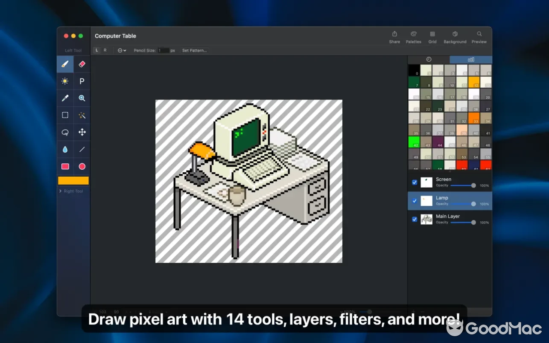Hide the Lamp layer via its checkbox
Image resolution: width=549 pixels, height=343 pixels.
tap(414, 201)
